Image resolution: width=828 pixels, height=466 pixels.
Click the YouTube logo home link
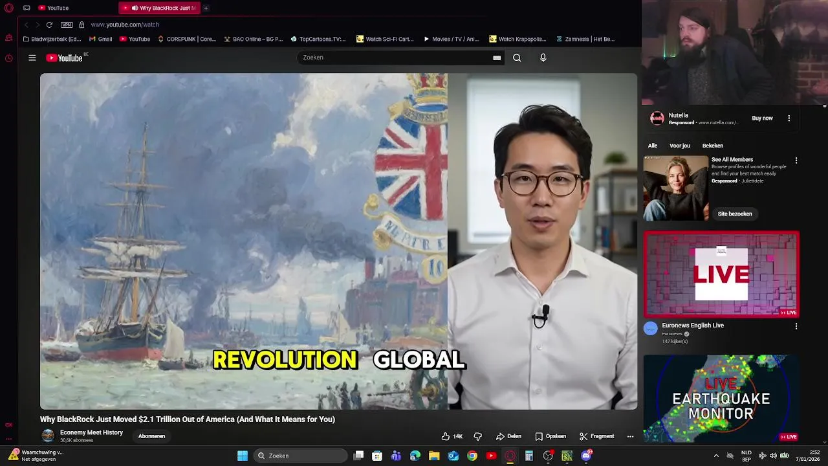(x=65, y=58)
